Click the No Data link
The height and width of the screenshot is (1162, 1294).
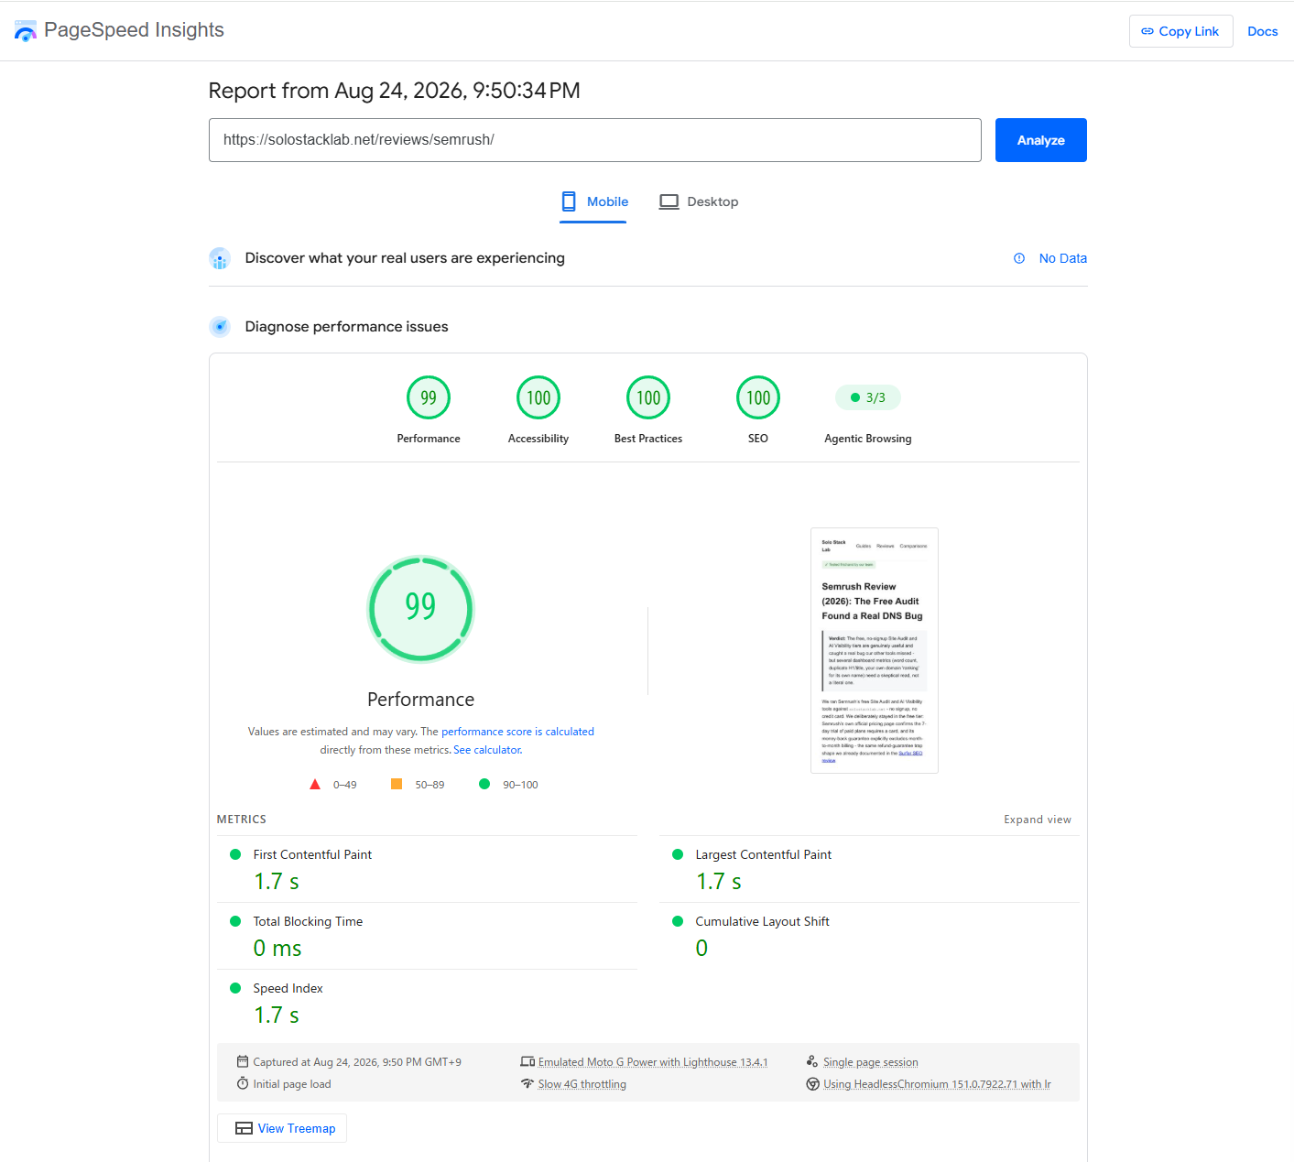click(1062, 258)
